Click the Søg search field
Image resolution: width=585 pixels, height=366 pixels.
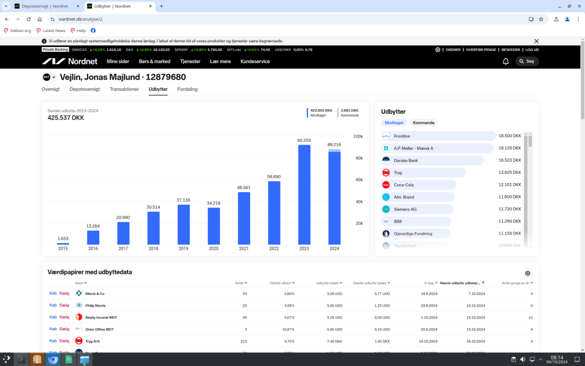[x=527, y=61]
